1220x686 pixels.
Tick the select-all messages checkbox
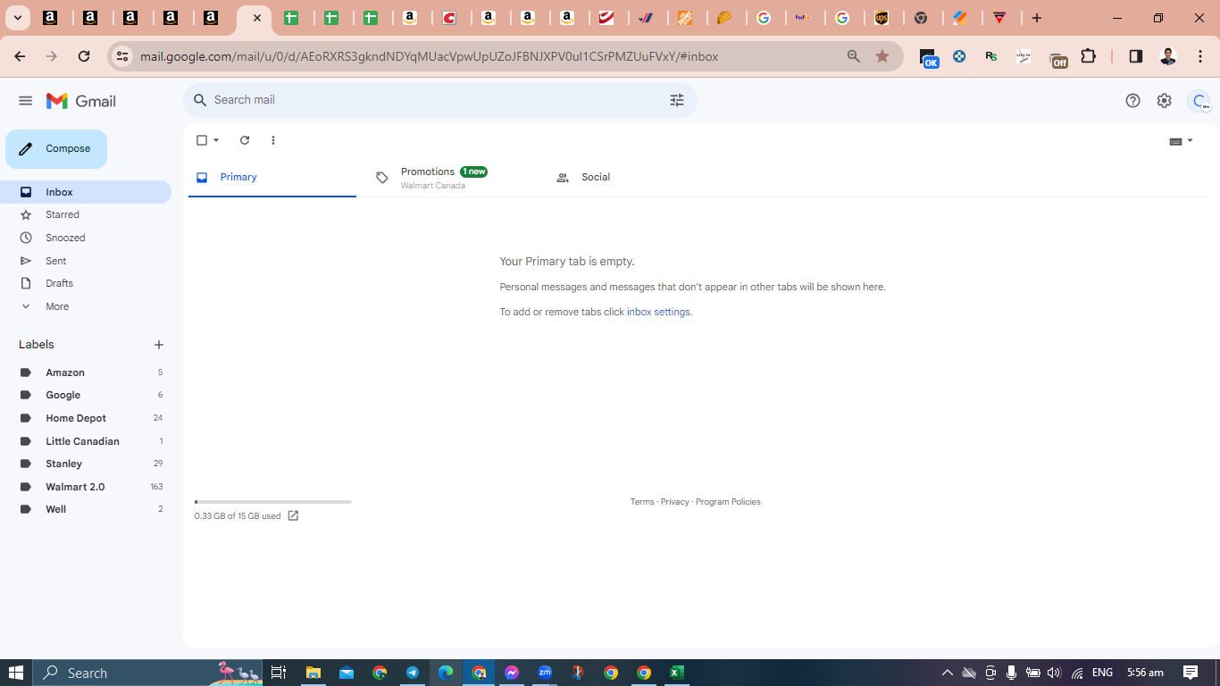click(202, 140)
